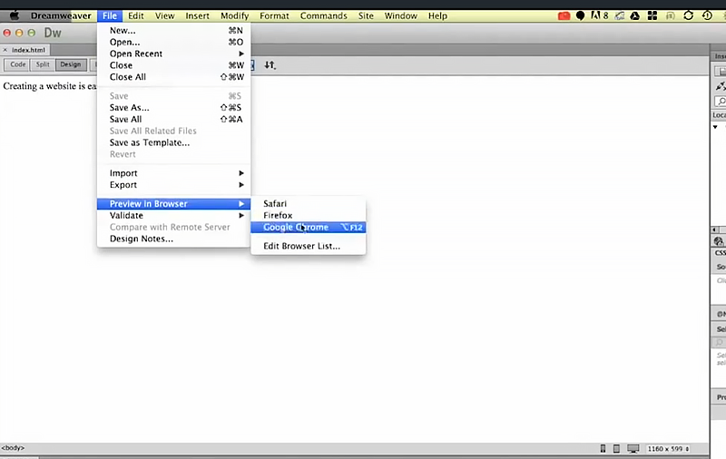Expand the Export submenu

[174, 185]
